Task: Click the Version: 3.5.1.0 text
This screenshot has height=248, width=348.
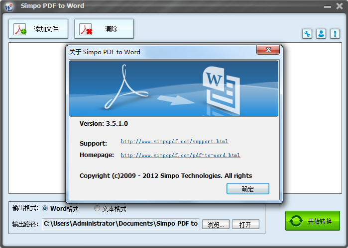Action: 104,123
